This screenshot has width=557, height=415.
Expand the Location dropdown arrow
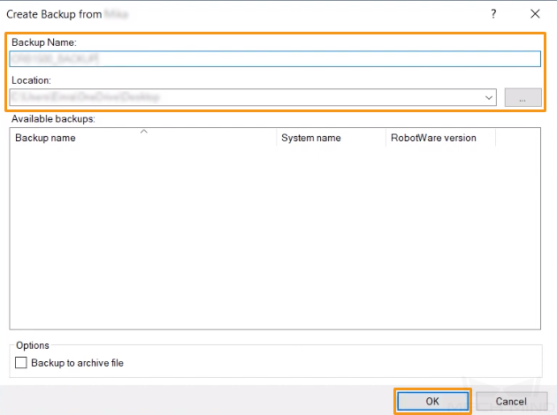tap(489, 97)
